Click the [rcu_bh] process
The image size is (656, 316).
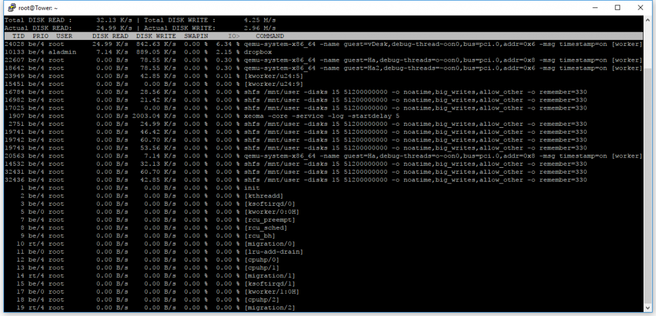pyautogui.click(x=259, y=236)
